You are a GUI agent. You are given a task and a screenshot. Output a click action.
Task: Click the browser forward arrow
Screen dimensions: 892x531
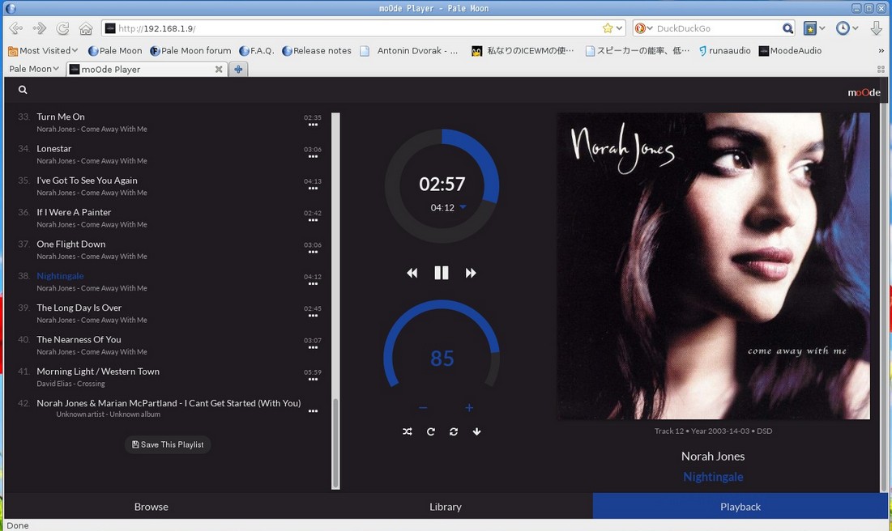pyautogui.click(x=39, y=28)
